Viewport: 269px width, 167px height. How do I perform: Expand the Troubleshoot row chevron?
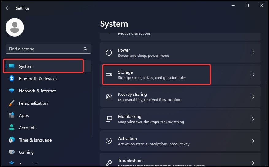click(253, 163)
